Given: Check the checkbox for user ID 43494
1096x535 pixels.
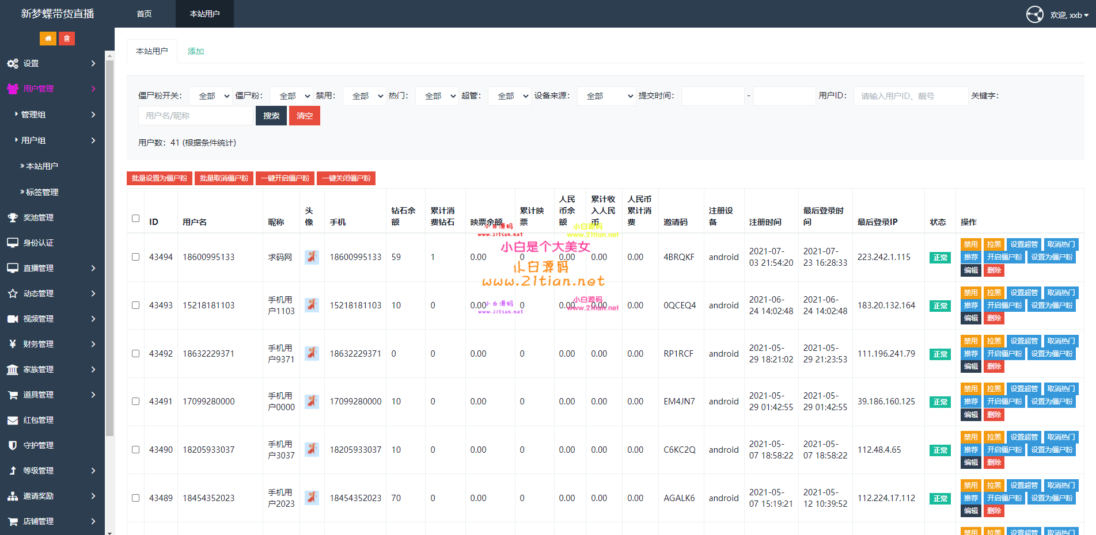Looking at the screenshot, I should point(136,257).
